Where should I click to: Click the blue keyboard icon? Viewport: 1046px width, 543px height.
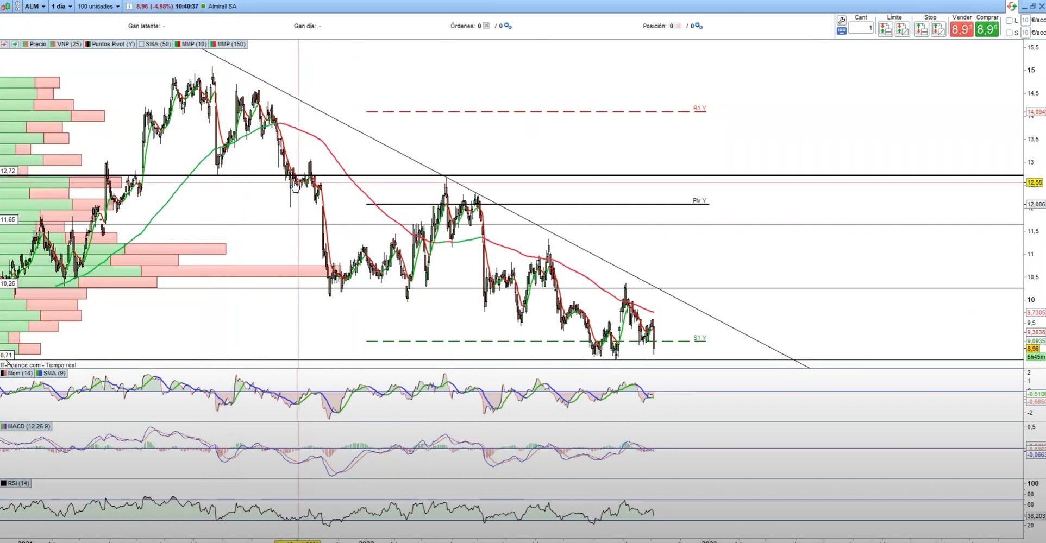click(842, 31)
